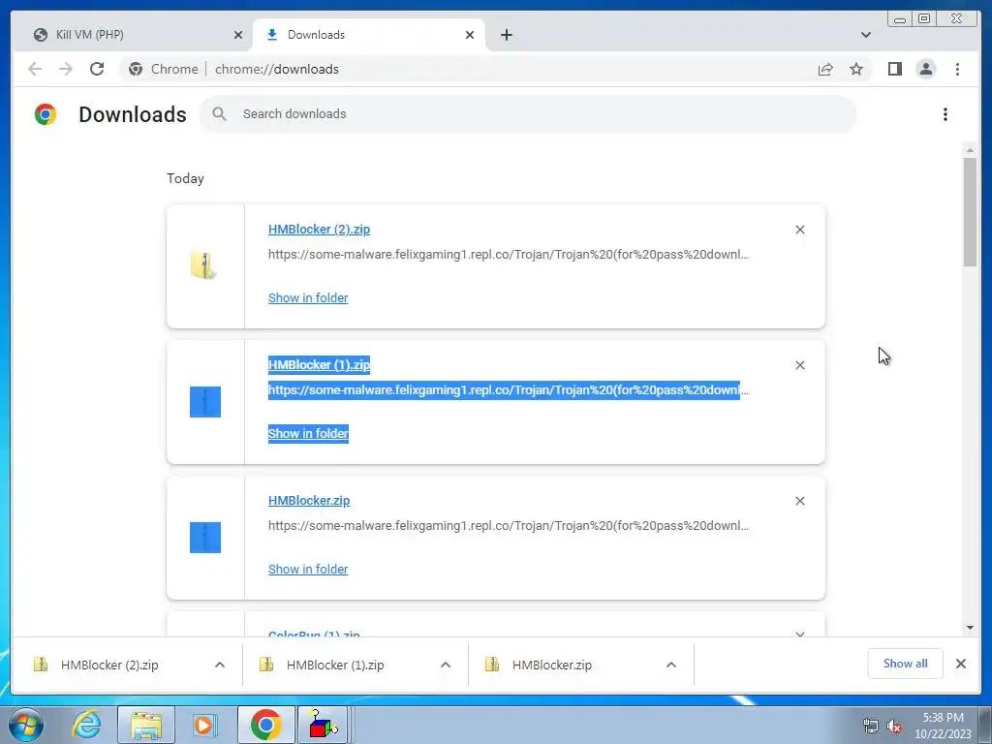Click the Show all button

pos(906,664)
